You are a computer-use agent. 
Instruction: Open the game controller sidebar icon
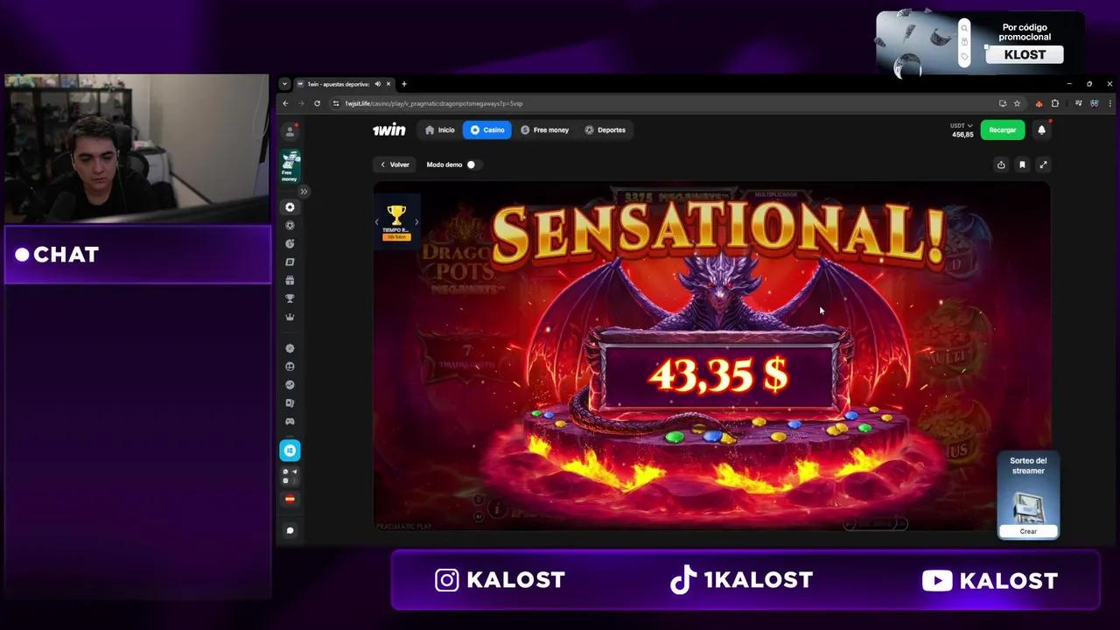290,421
